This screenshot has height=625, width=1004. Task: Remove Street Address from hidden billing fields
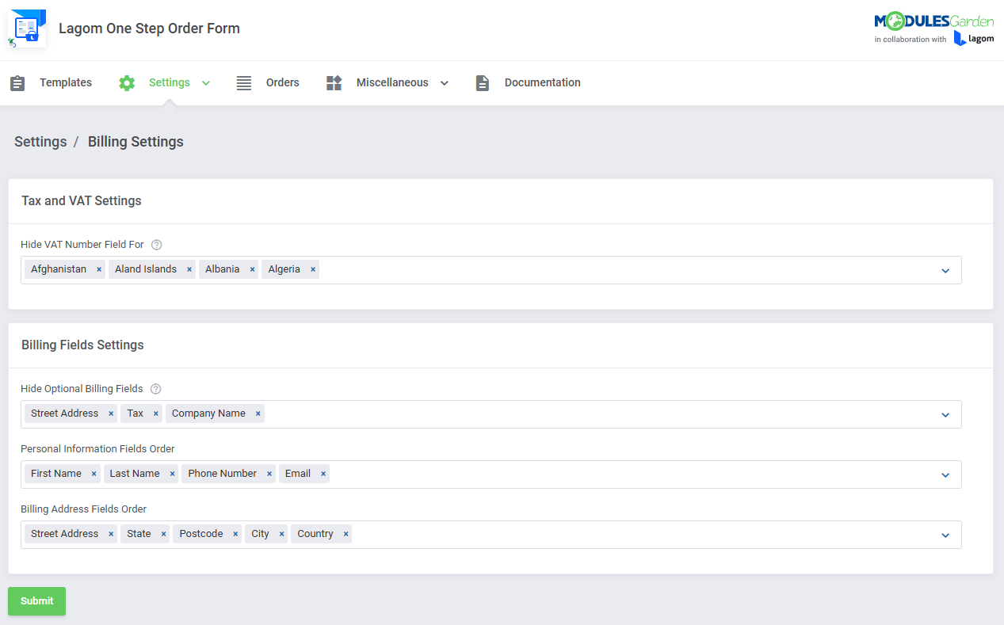pyautogui.click(x=111, y=413)
